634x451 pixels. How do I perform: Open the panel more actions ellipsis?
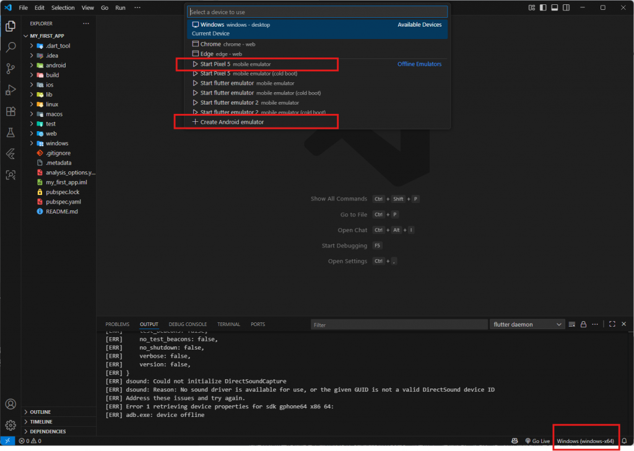point(595,325)
